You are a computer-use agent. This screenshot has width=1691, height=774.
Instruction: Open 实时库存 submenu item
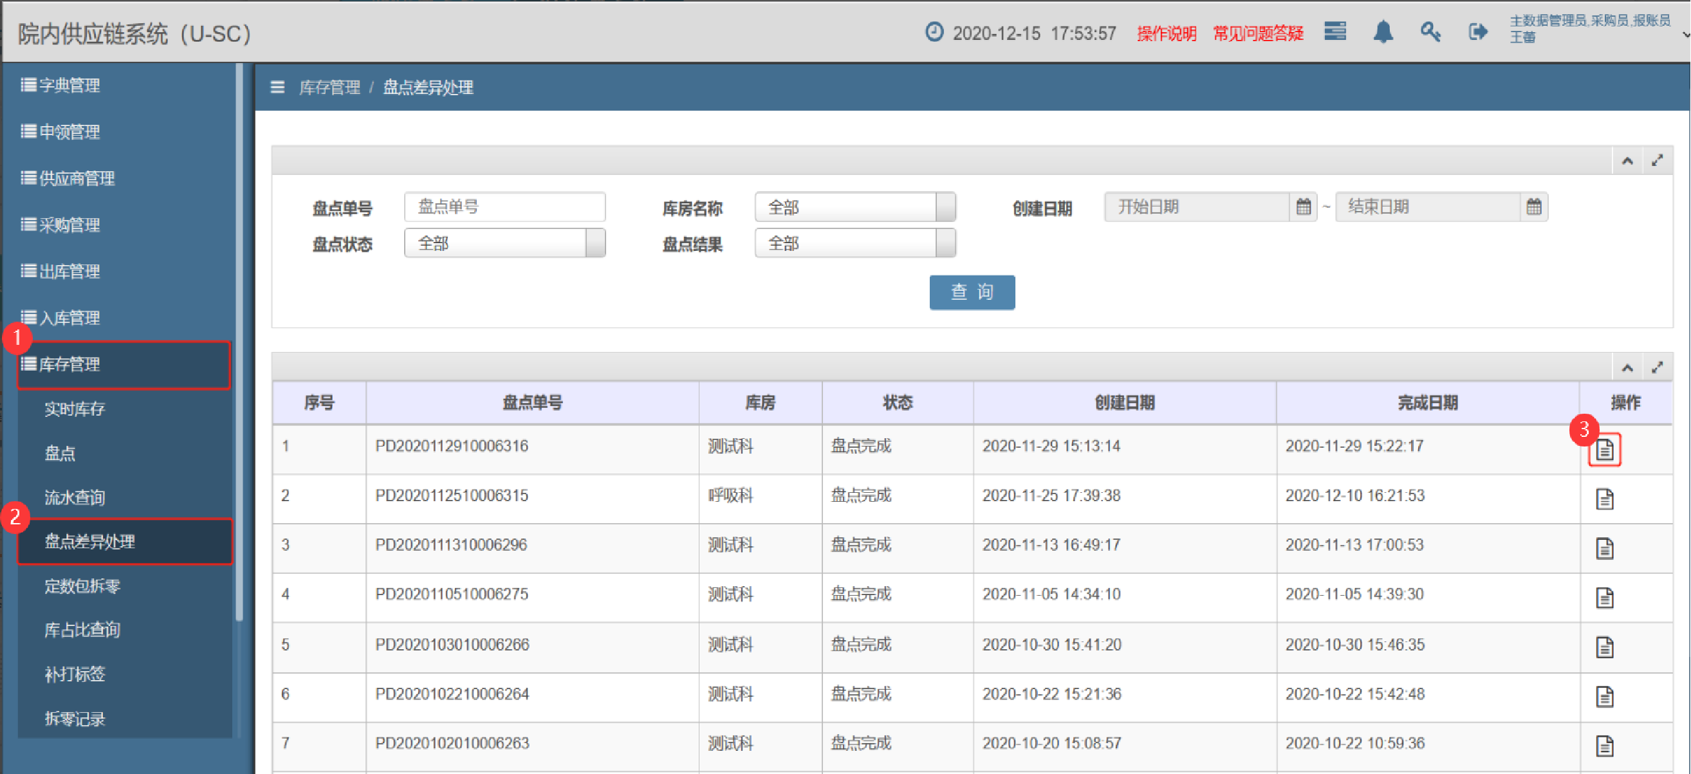click(75, 410)
